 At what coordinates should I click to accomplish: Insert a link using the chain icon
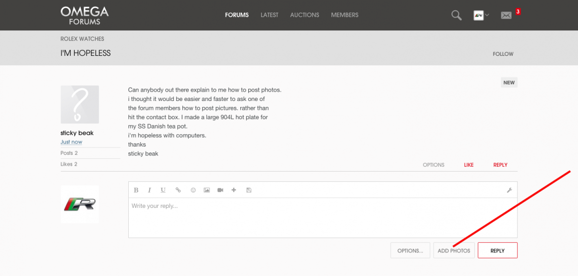[x=178, y=190]
